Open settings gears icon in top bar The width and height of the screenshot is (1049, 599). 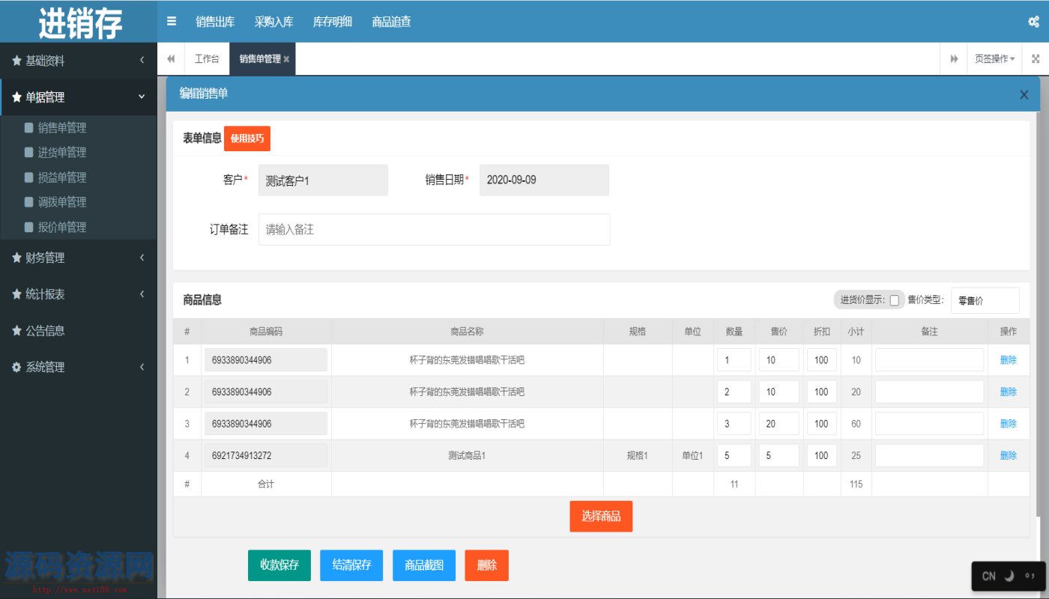coord(1033,22)
